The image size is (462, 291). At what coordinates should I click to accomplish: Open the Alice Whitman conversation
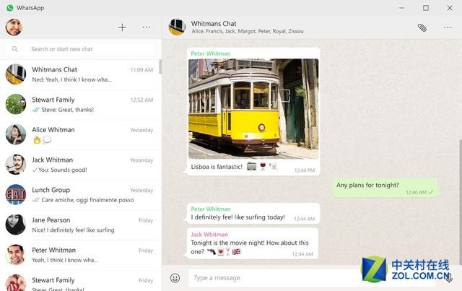[79, 134]
